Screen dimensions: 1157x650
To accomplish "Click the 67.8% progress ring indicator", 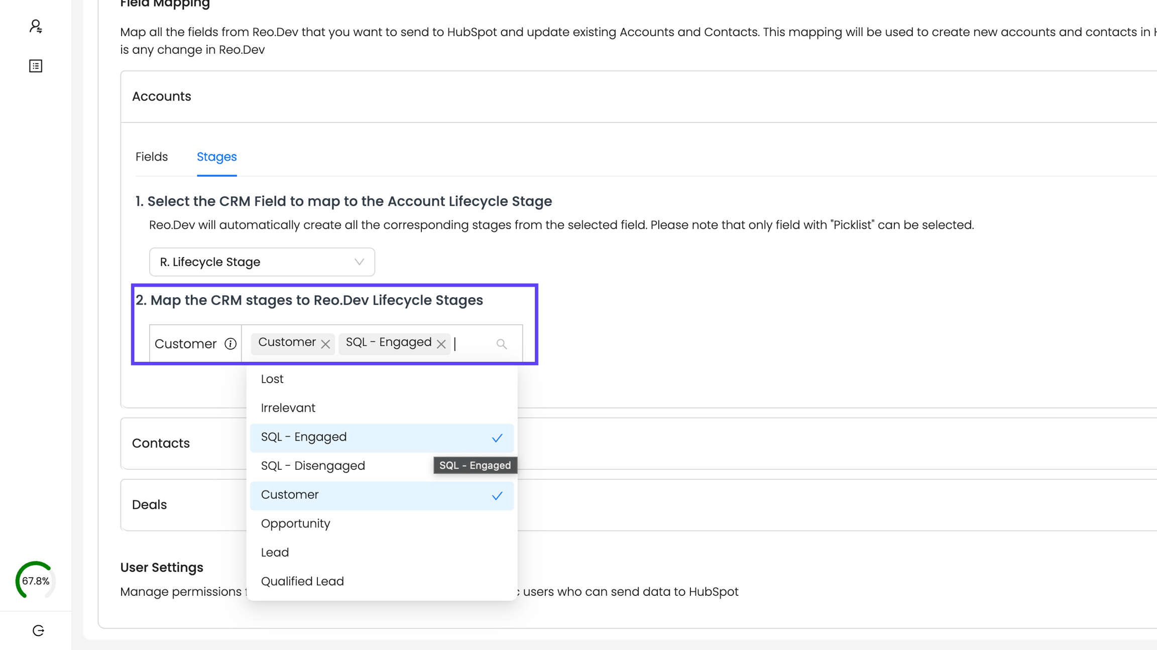I will [35, 580].
